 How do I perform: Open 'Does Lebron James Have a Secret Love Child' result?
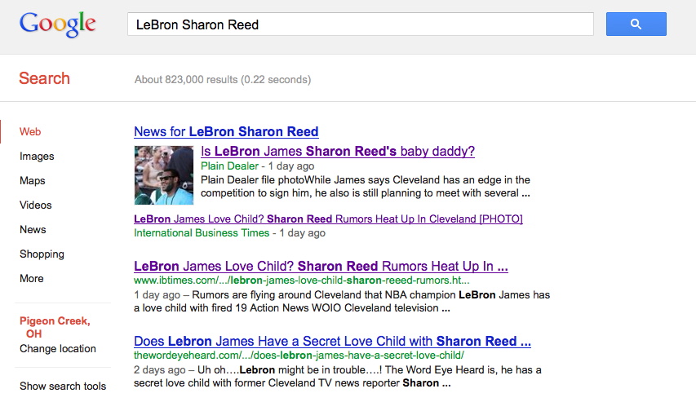332,341
